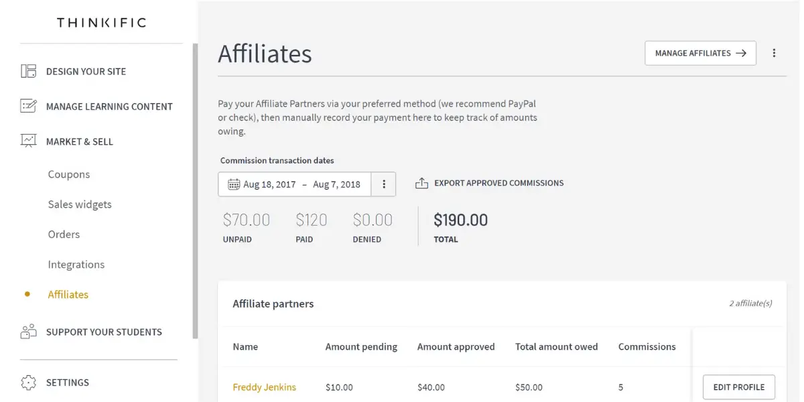Expand the Market & Sell sidebar section

tap(79, 141)
